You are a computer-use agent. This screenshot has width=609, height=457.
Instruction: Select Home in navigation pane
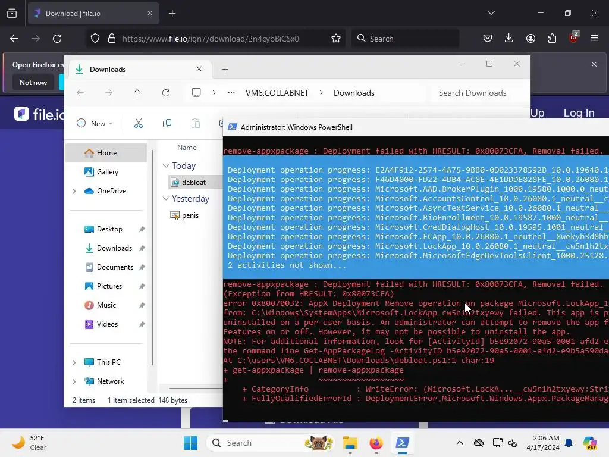[106, 153]
